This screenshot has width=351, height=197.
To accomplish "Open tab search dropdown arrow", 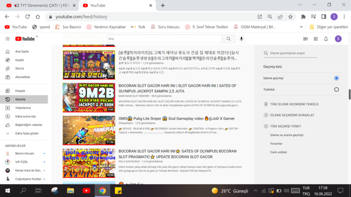I will coord(300,5).
